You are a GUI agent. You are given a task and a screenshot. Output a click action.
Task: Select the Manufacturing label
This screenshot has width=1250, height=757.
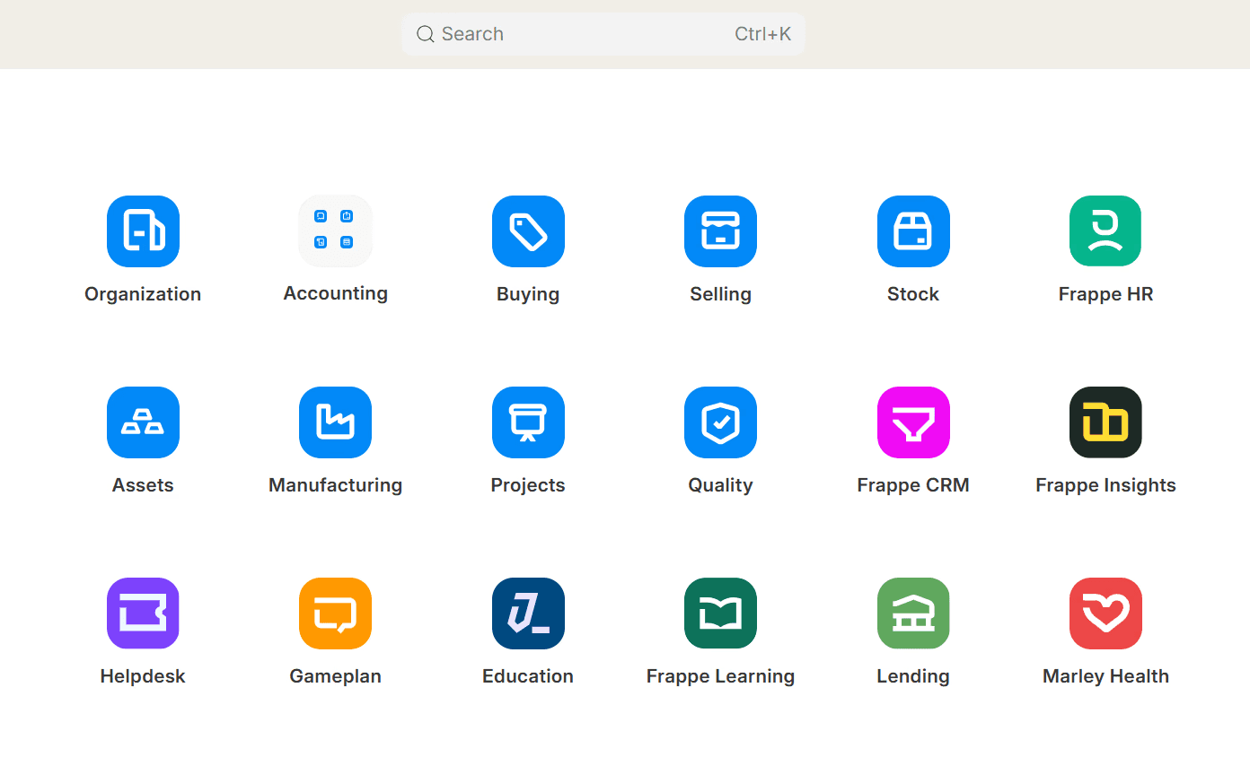[x=335, y=485]
